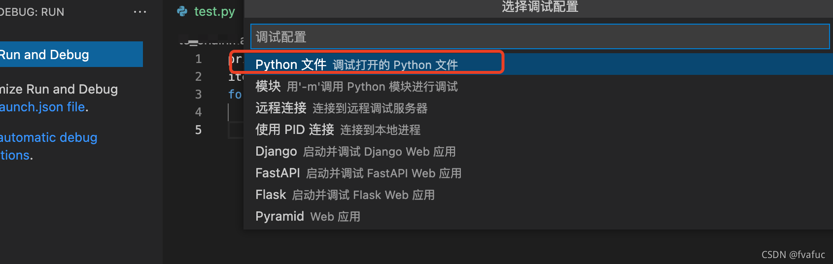
Task: Focus the 调试配置 search input field
Action: (540, 37)
